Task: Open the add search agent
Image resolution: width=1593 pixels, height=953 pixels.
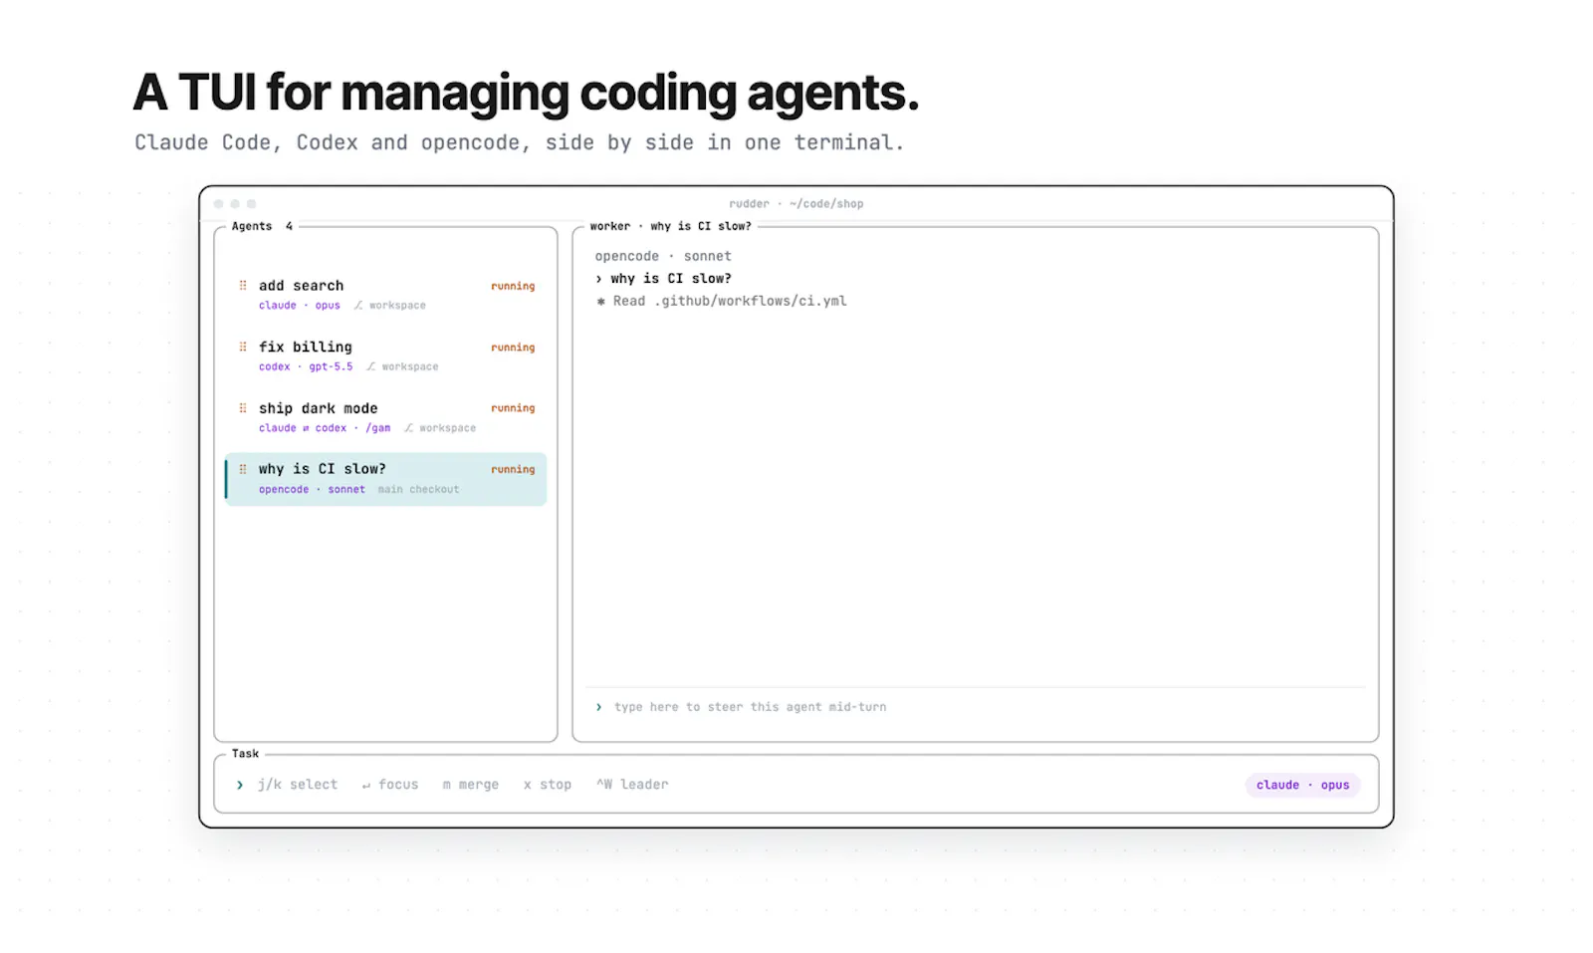Action: tap(386, 295)
